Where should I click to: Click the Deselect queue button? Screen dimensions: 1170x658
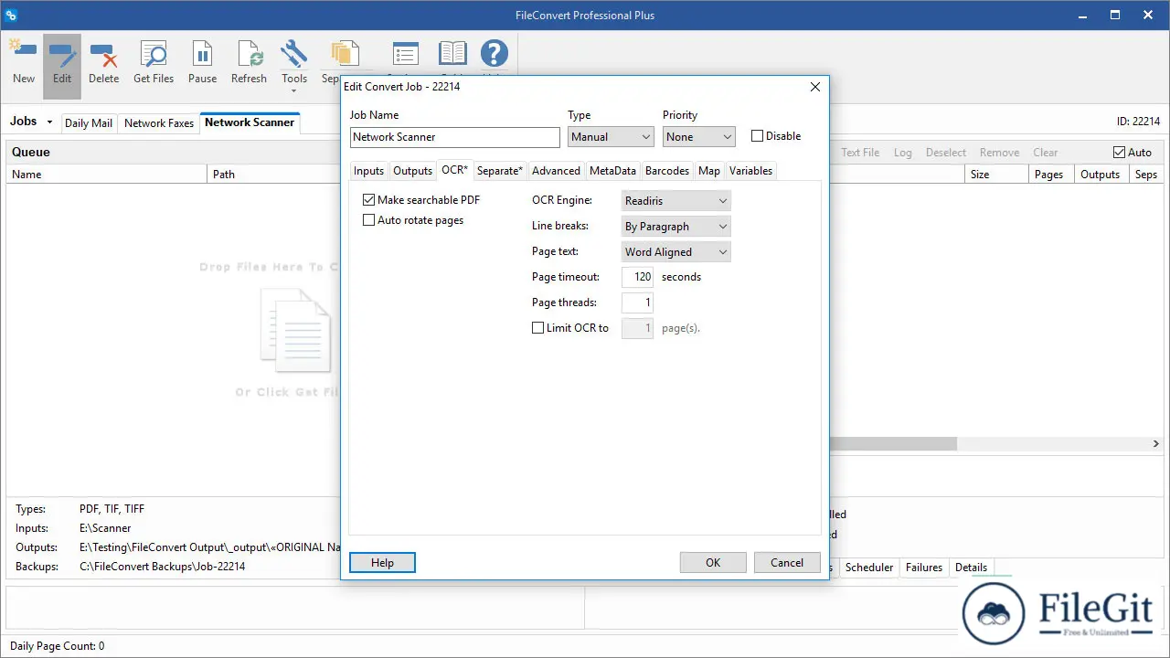(946, 153)
